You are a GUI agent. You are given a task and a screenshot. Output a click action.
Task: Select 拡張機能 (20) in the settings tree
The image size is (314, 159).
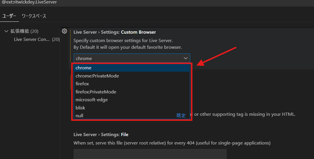pos(24,31)
